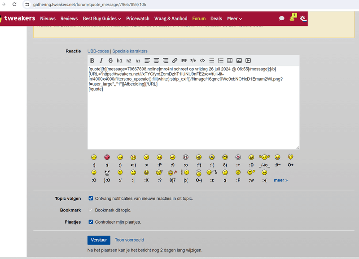
Task: Apply italic formatting in the editor
Action: (101, 60)
